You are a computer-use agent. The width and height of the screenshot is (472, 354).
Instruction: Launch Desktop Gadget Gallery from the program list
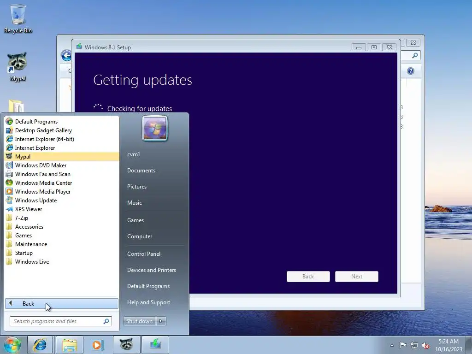click(62, 130)
